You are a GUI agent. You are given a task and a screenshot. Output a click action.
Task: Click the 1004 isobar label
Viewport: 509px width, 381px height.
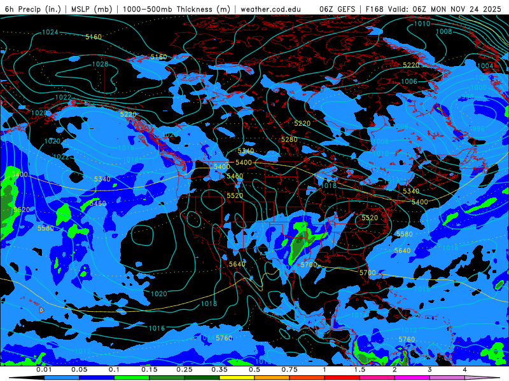pyautogui.click(x=485, y=66)
